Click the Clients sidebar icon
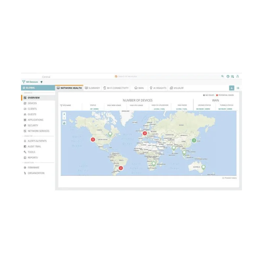The image size is (263, 263). (25, 109)
